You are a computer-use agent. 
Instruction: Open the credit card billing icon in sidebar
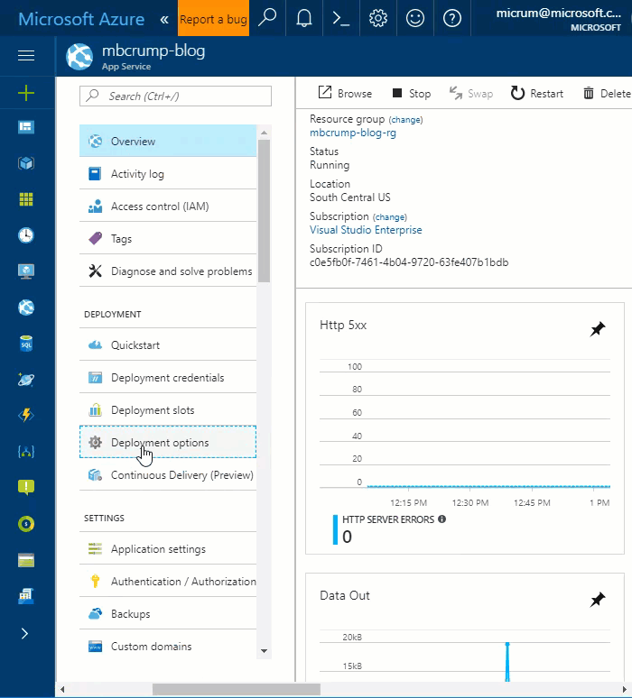pos(26,560)
